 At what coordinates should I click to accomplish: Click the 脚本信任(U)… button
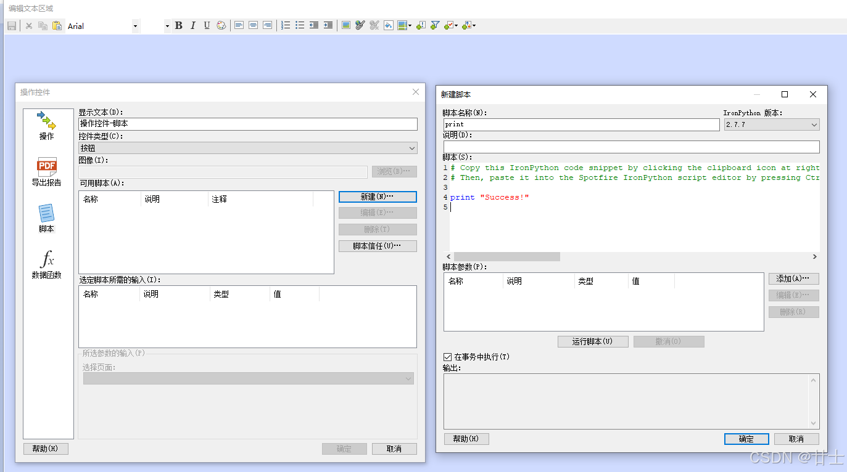click(378, 246)
